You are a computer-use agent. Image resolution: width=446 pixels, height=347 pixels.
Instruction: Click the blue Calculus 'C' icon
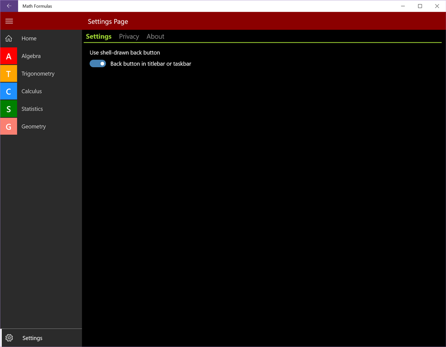[x=9, y=91]
